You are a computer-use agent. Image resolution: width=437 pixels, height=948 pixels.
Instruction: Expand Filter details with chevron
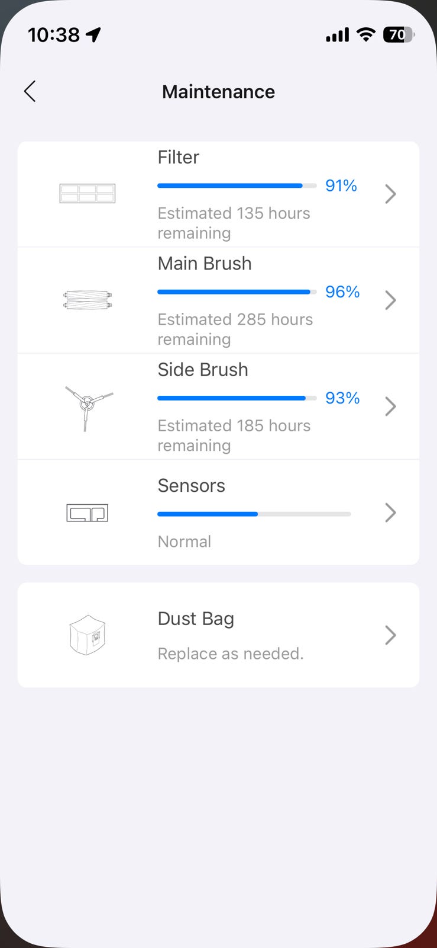click(390, 194)
